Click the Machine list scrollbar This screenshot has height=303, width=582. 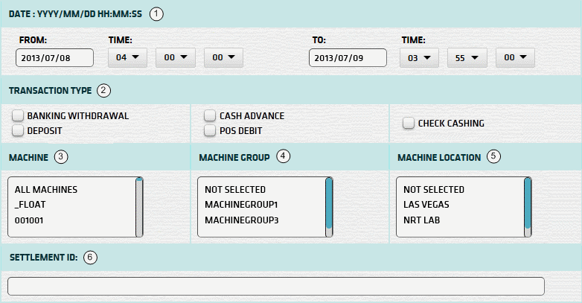coord(139,207)
